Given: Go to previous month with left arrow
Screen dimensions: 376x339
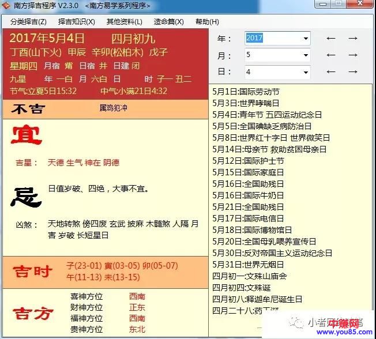Looking at the screenshot, I should [331, 55].
